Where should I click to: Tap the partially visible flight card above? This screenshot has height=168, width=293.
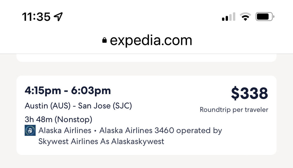(146, 58)
